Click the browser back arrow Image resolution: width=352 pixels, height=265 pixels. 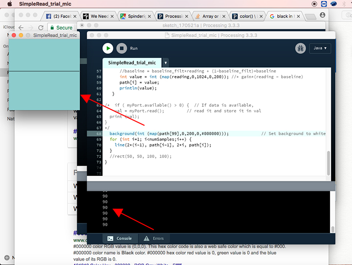21,27
